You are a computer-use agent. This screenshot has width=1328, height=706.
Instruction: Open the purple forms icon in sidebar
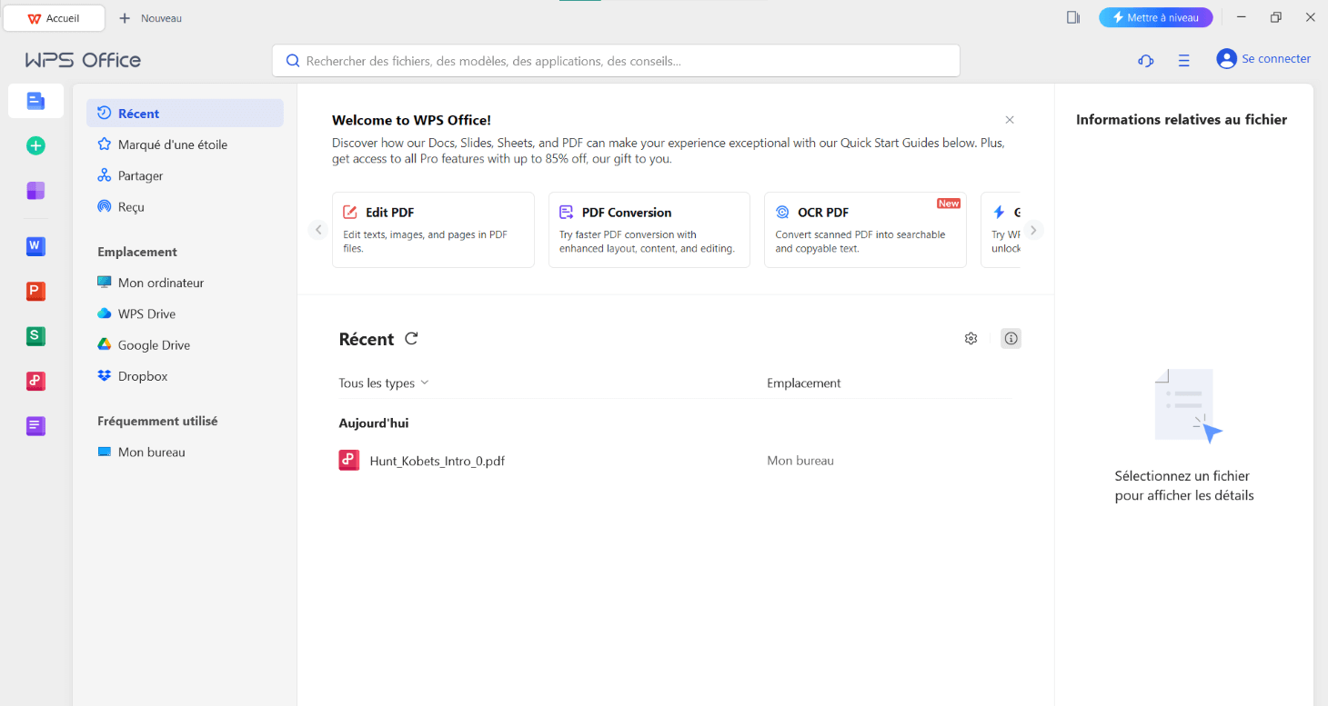tap(35, 425)
